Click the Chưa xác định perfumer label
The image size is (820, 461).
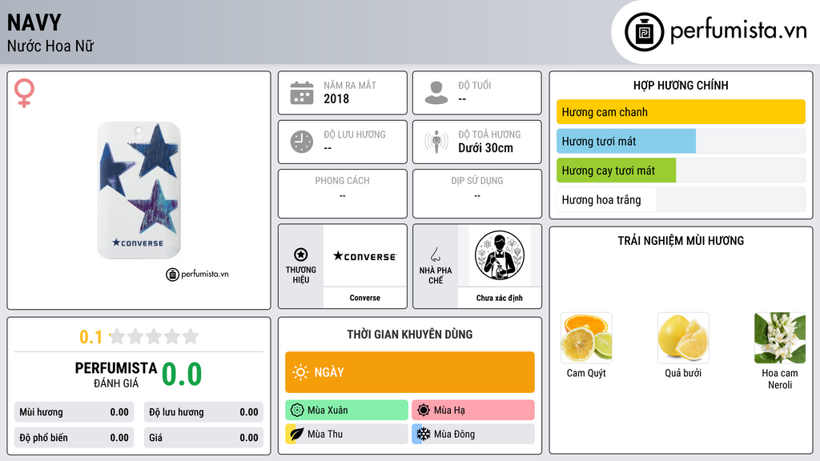(x=500, y=298)
